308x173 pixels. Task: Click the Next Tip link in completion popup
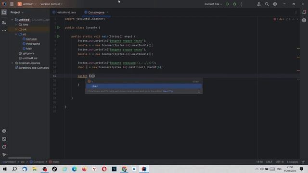(168, 91)
